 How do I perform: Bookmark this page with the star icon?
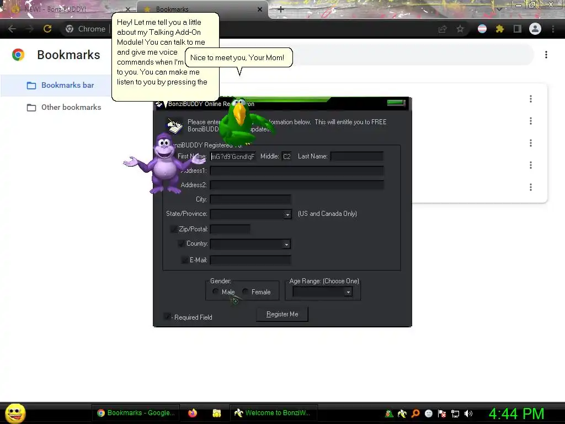(x=460, y=29)
